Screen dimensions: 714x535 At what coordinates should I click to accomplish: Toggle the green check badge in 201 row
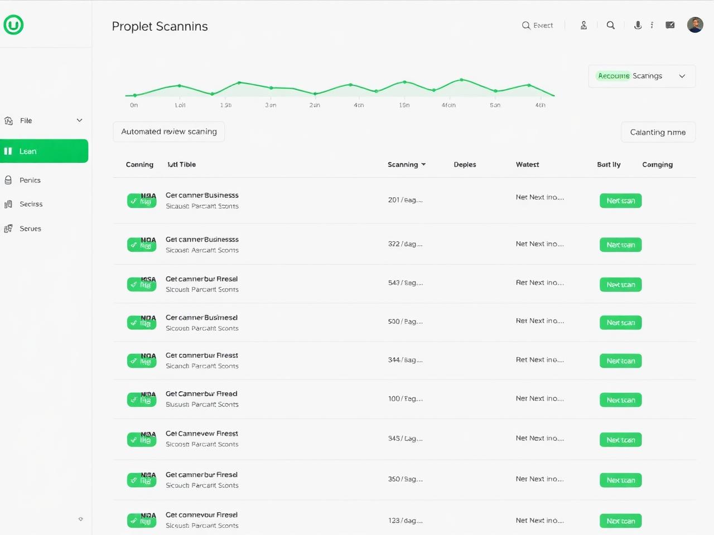point(142,200)
